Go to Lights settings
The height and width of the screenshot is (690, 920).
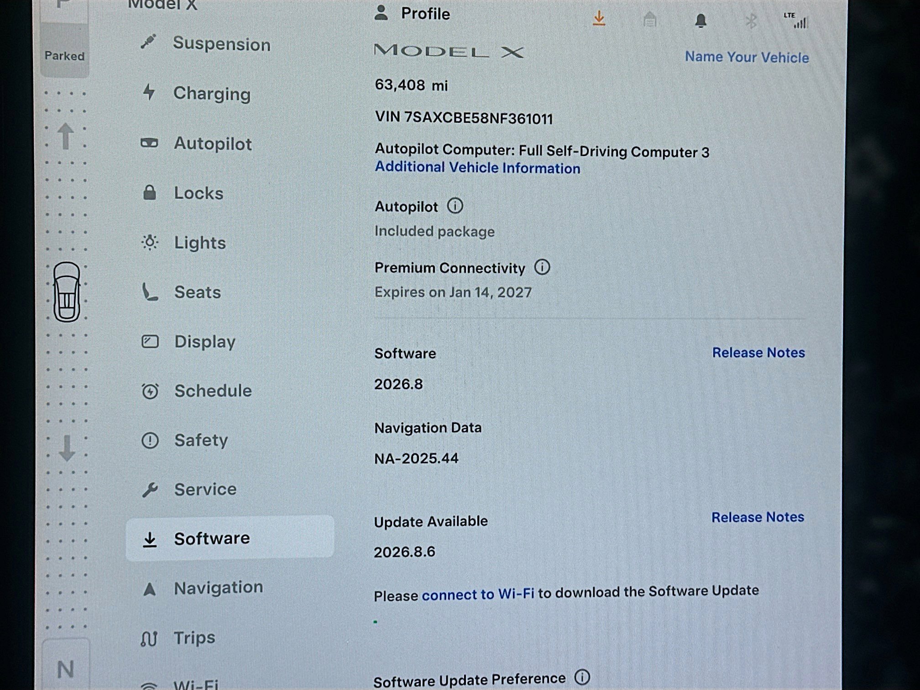(x=200, y=242)
